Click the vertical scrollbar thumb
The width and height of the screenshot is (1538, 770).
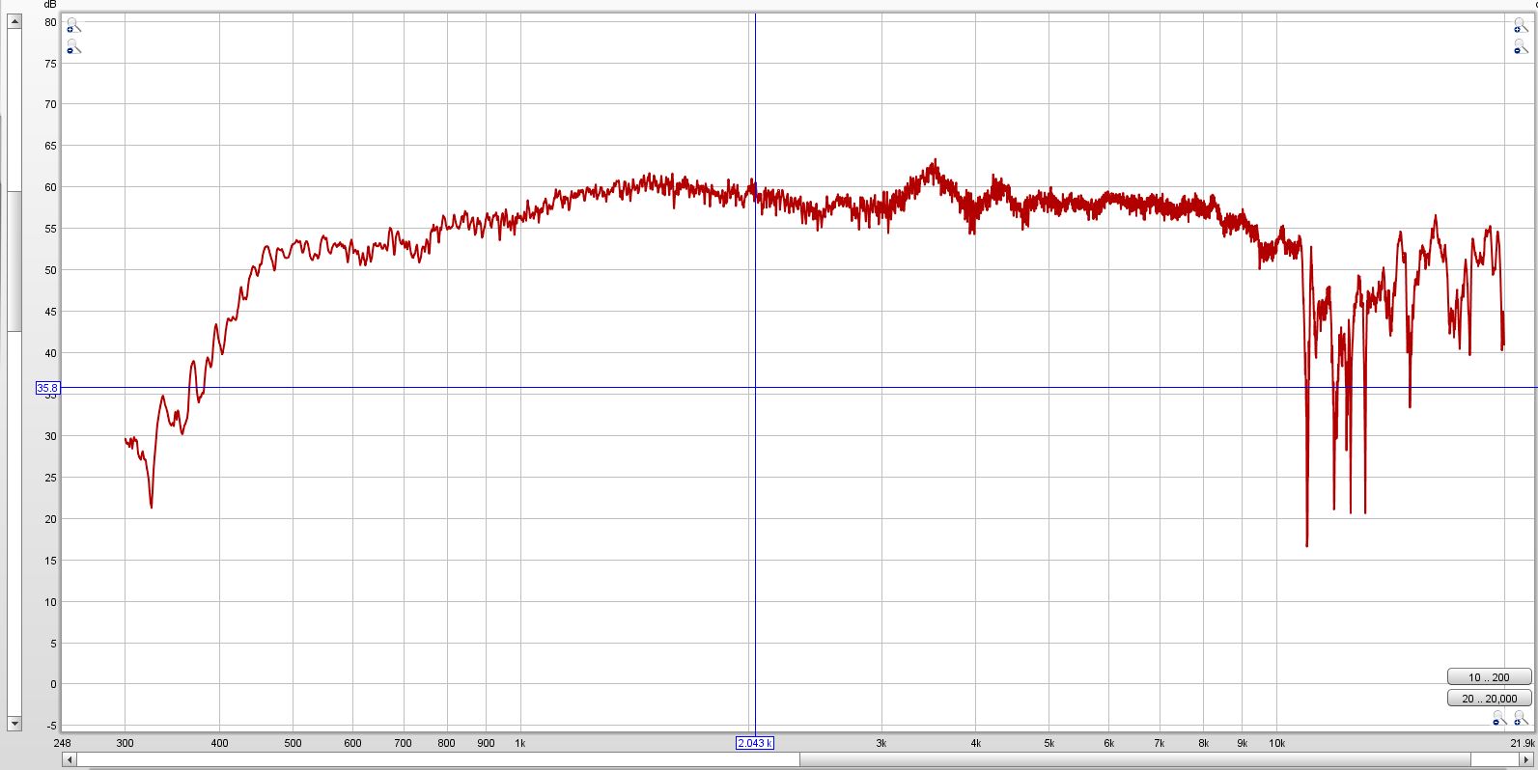click(x=14, y=261)
